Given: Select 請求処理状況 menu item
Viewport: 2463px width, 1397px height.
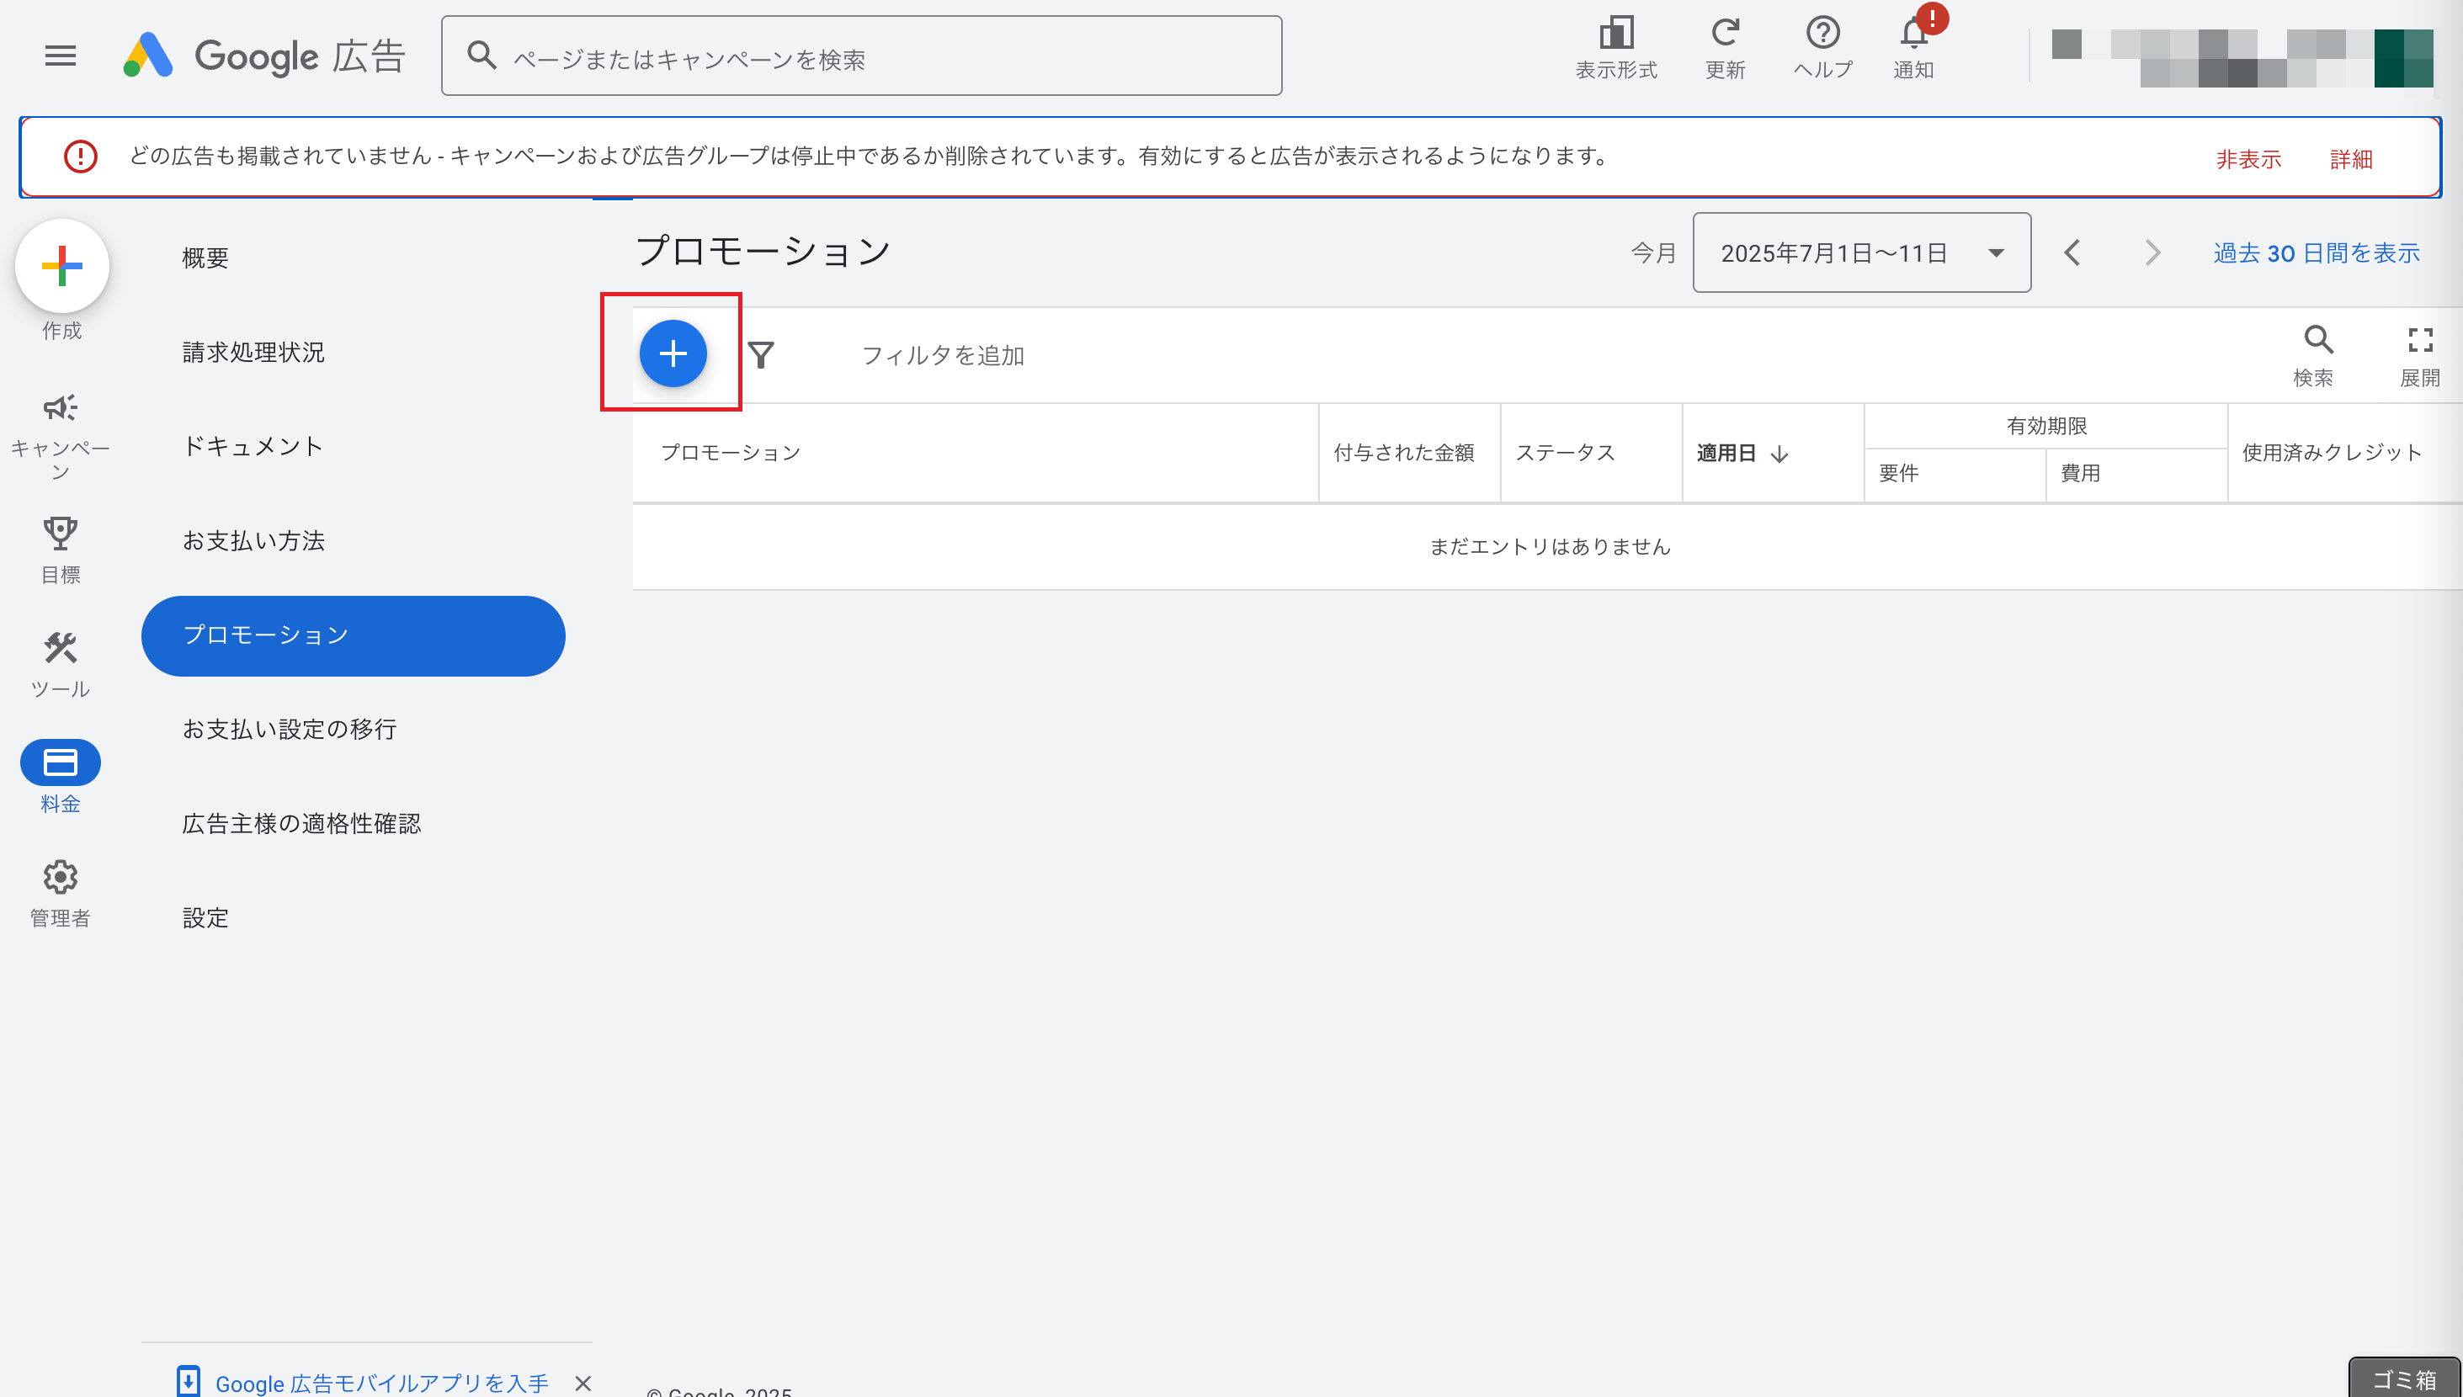Looking at the screenshot, I should [253, 352].
